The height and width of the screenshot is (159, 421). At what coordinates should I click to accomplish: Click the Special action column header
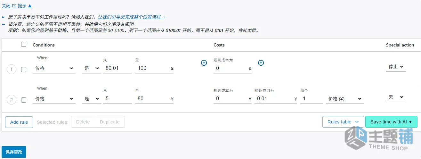(x=400, y=45)
